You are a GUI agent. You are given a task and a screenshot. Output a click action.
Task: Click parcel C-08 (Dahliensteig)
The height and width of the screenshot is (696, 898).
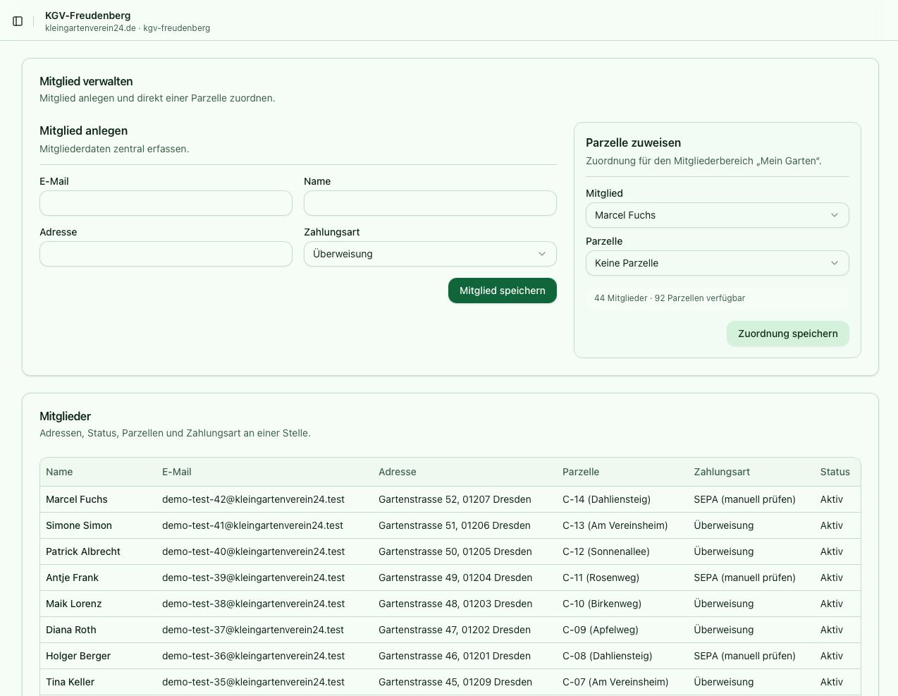[607, 656]
